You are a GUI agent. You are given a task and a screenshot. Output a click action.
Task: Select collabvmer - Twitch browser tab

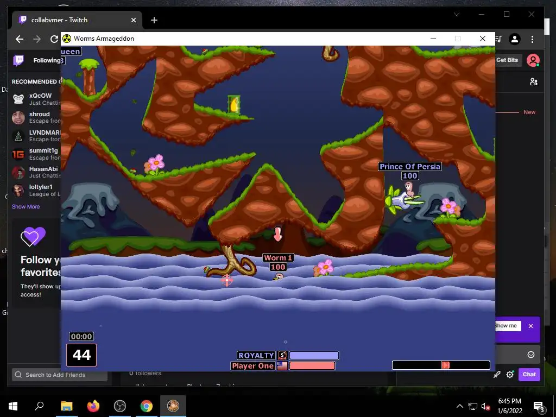tap(77, 20)
